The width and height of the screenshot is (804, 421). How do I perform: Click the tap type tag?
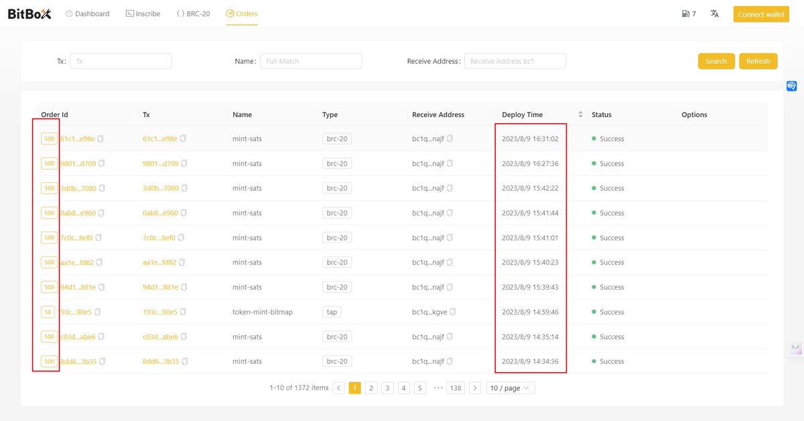point(331,312)
